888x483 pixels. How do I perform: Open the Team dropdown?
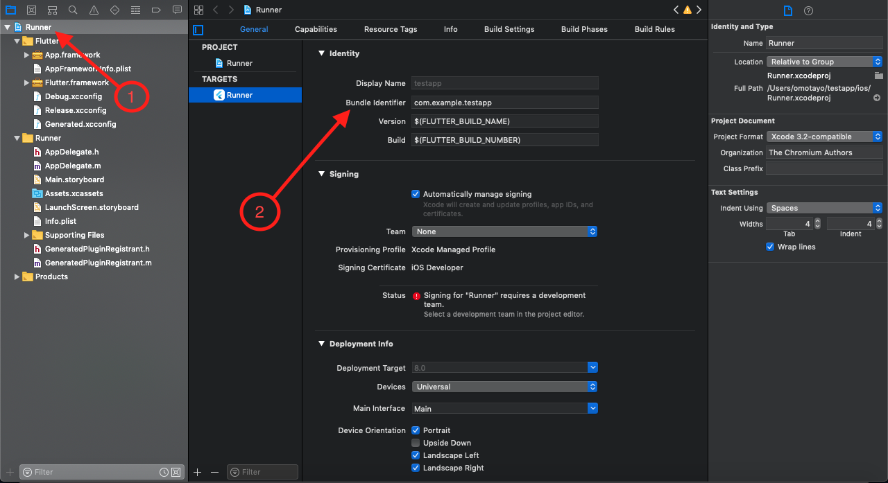(505, 231)
